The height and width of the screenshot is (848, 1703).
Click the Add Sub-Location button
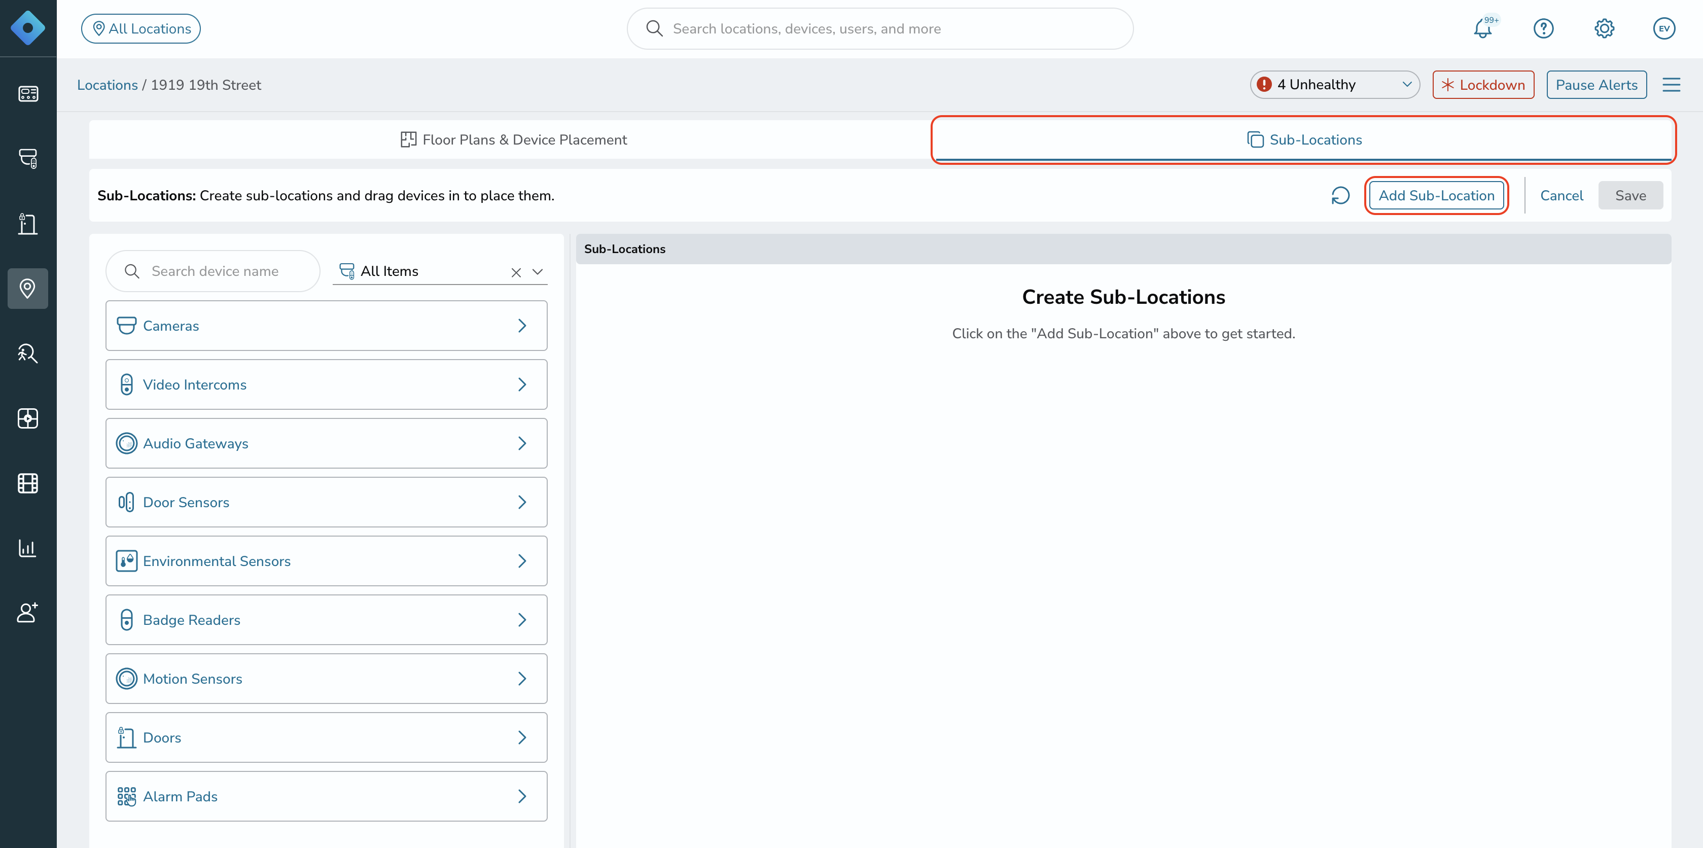tap(1436, 196)
